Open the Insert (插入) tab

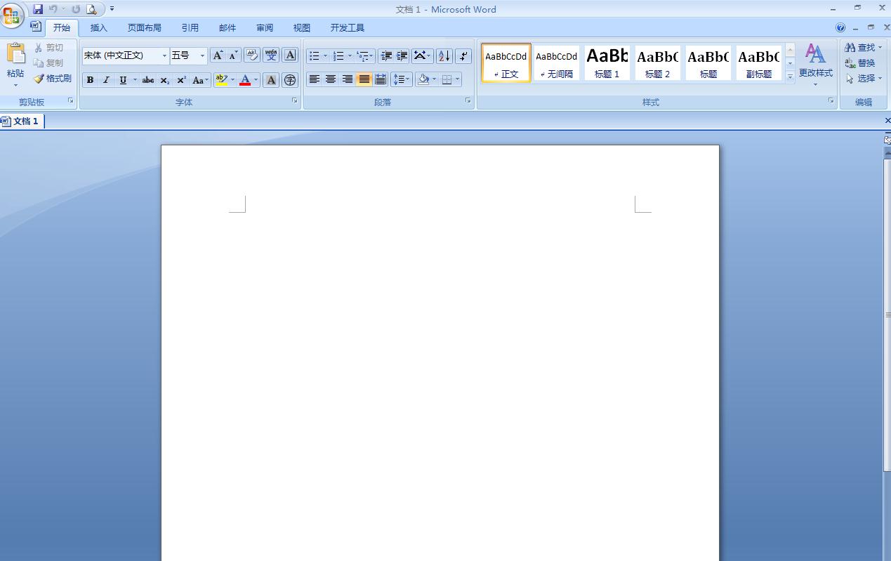[99, 28]
